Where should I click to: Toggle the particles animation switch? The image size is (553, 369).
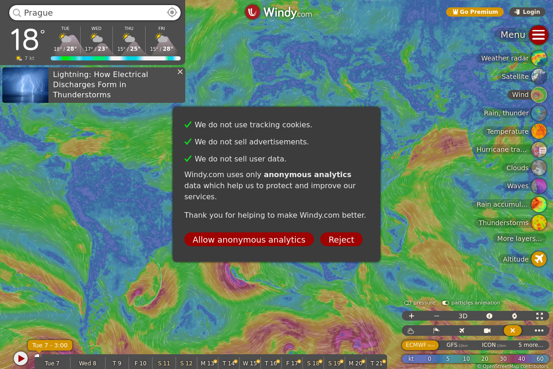point(446,303)
